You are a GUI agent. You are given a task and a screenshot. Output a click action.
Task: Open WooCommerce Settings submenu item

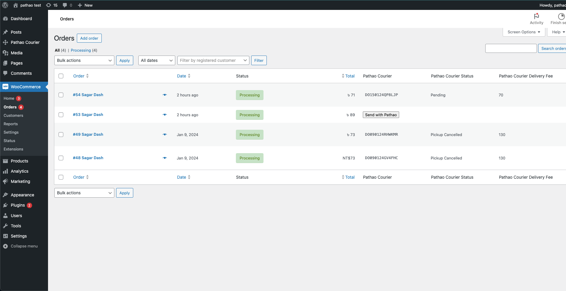[11, 132]
